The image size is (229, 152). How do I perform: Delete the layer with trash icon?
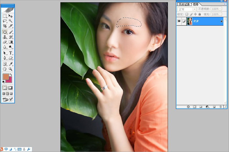220,107
